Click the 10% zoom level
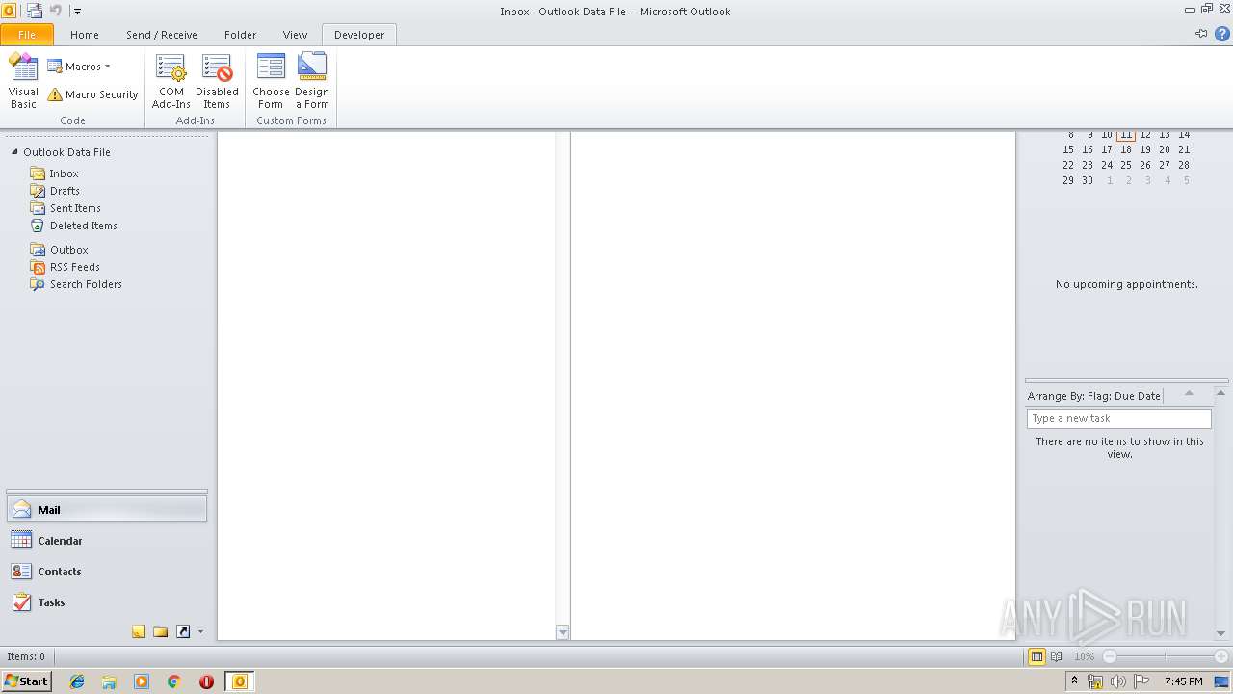 tap(1084, 656)
